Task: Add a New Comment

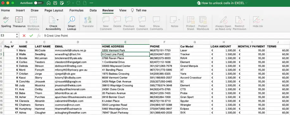Action: 106,23
